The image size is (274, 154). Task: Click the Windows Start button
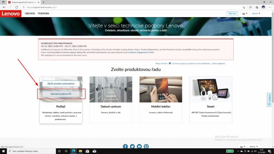[3, 151]
